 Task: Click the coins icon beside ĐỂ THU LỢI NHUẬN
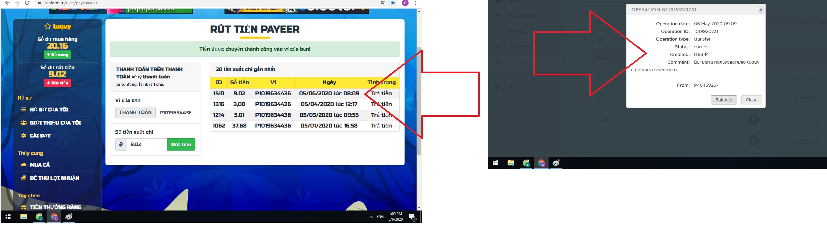click(23, 178)
